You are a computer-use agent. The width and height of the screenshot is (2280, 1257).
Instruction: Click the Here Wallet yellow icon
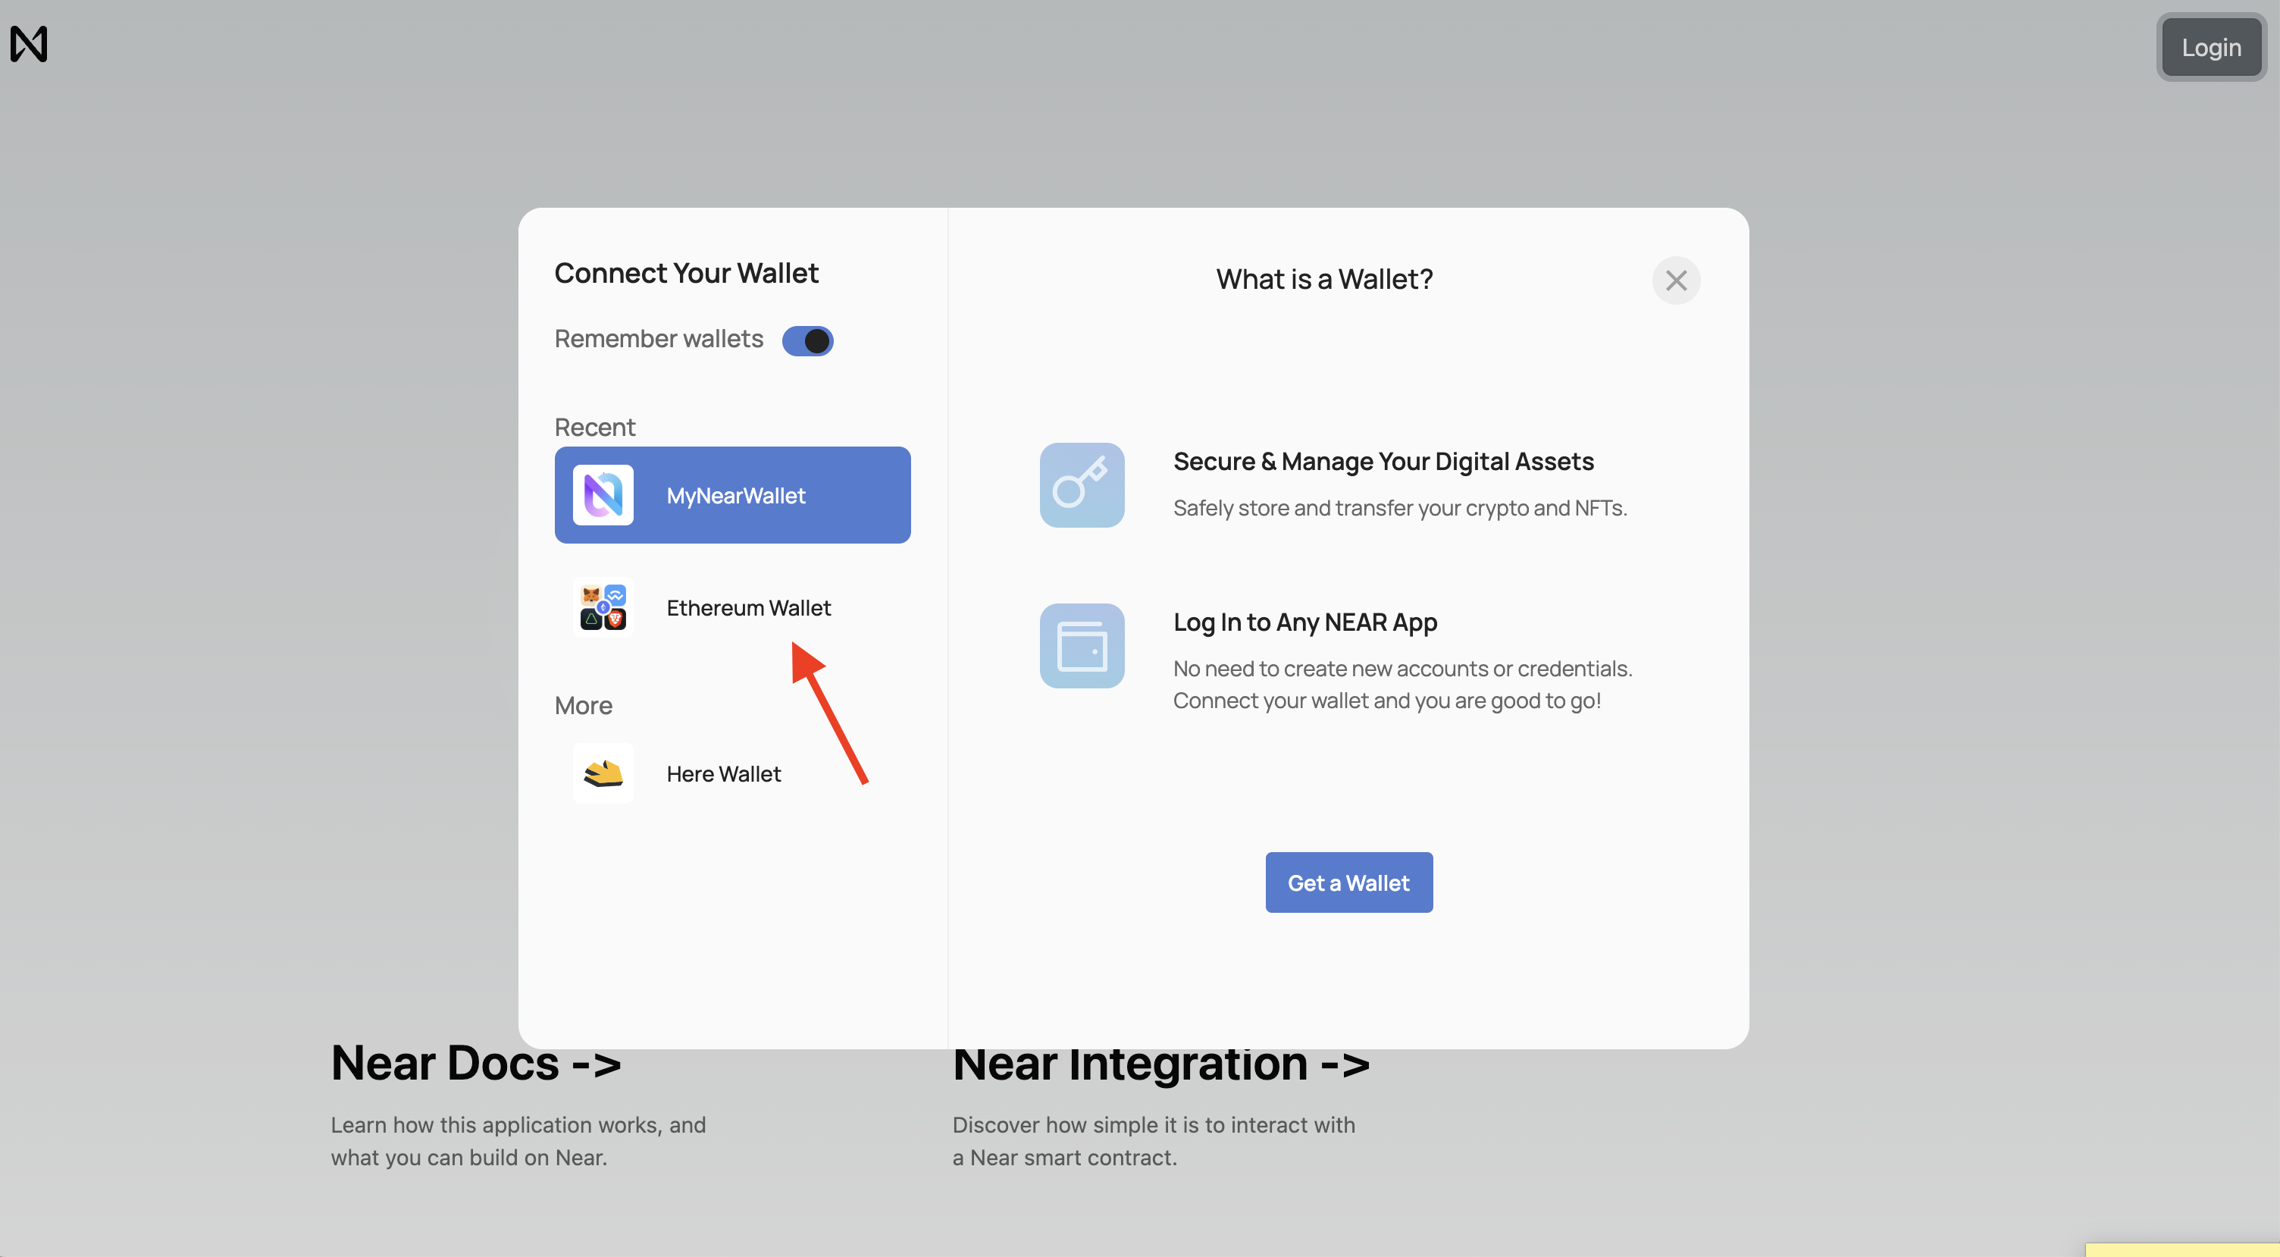[603, 773]
